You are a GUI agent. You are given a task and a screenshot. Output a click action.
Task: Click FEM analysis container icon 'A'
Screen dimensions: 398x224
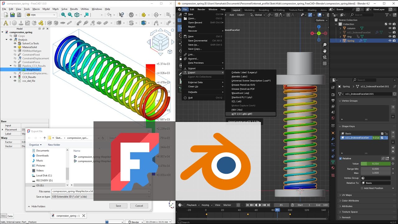(x=5, y=23)
